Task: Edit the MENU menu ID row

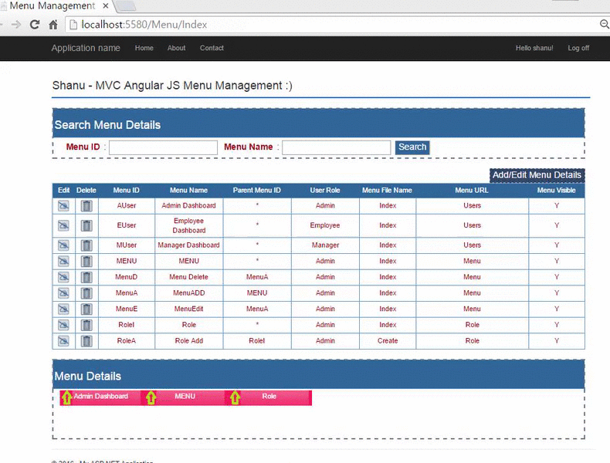Action: (63, 262)
